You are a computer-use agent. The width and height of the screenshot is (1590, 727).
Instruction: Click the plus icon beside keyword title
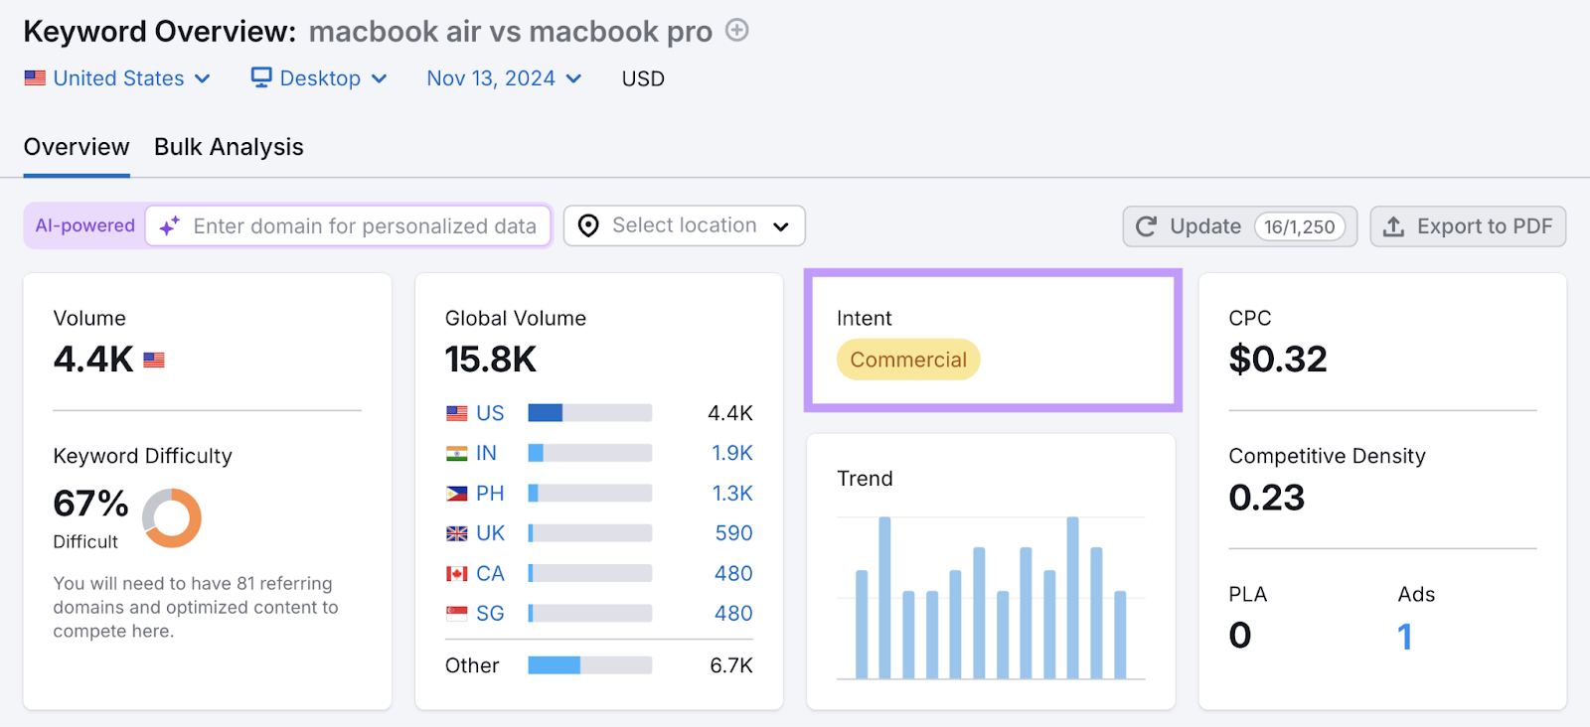[736, 31]
